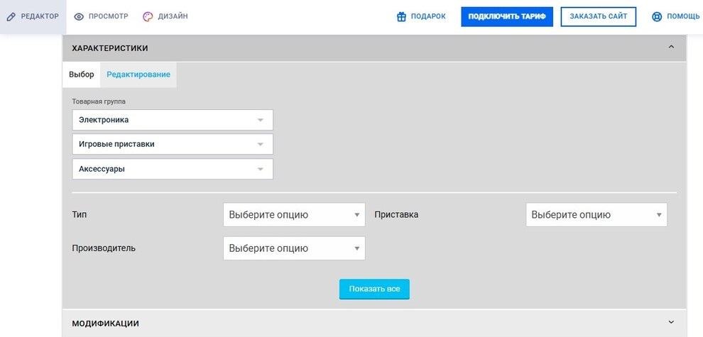This screenshot has height=337, width=703.
Task: Switch to the Редактирование tab
Action: (x=138, y=74)
